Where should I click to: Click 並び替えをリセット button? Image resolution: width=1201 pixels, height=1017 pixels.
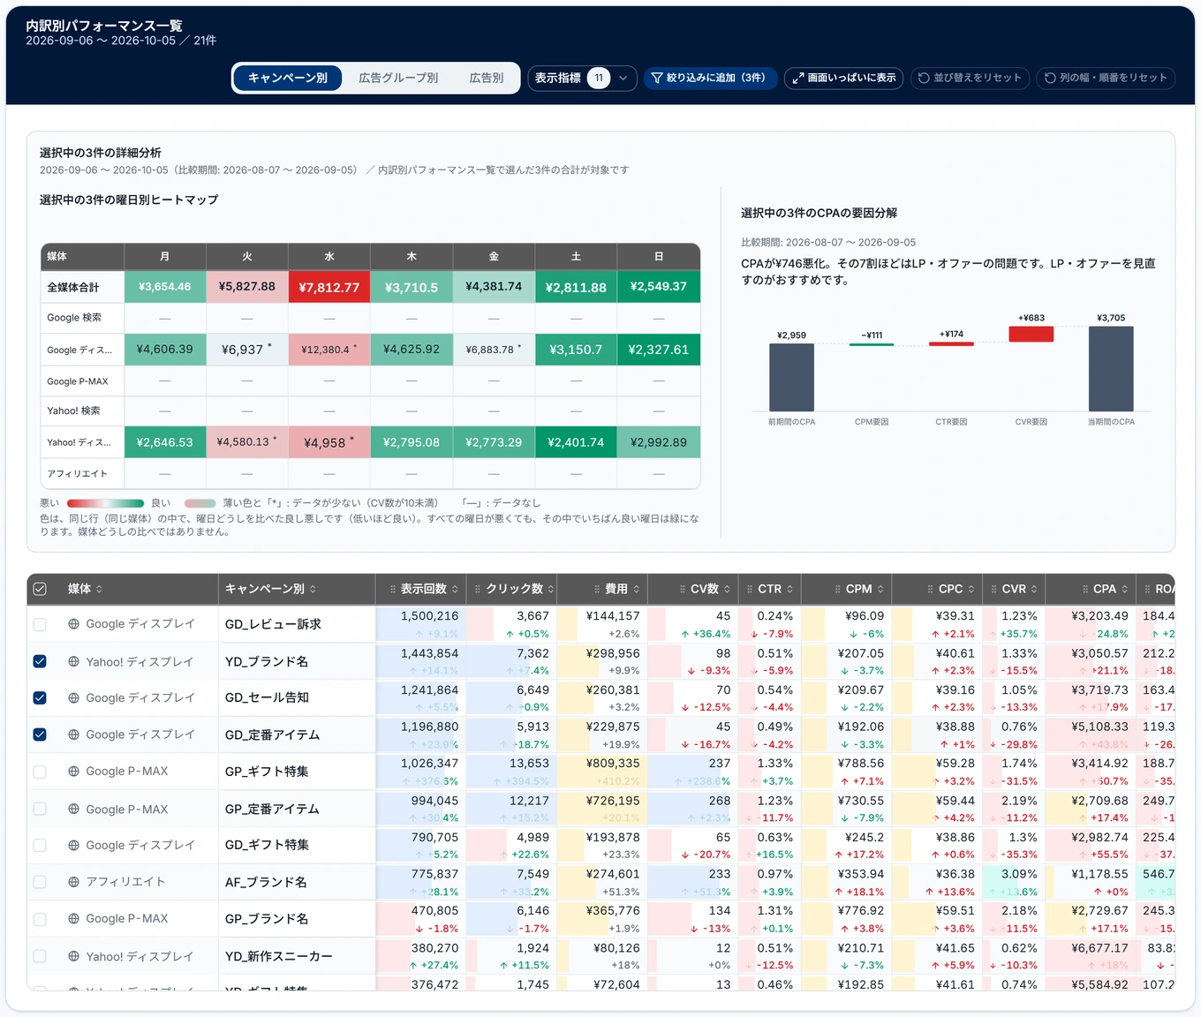tap(970, 78)
